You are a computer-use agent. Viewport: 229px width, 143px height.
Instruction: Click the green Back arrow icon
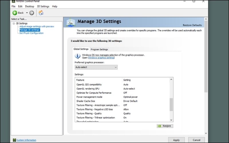click(x=15, y=13)
